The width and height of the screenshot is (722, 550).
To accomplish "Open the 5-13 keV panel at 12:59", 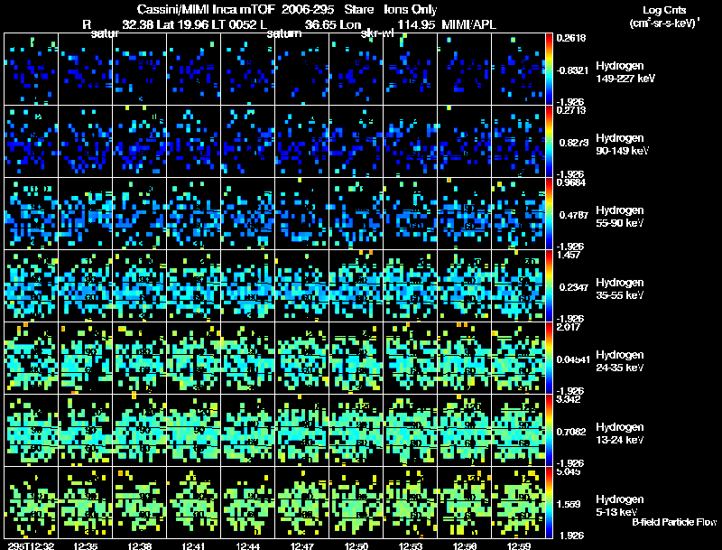I will (x=519, y=502).
